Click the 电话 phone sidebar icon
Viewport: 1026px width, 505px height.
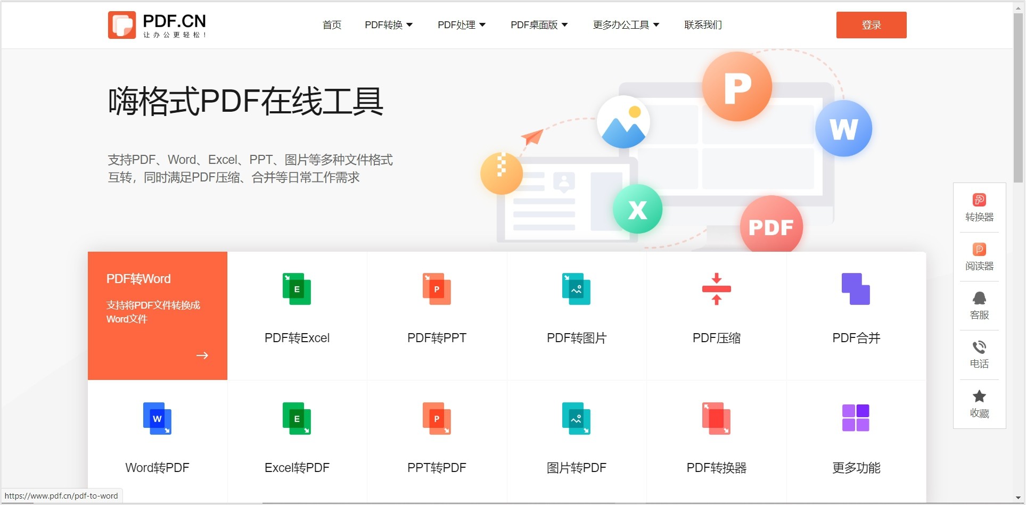(979, 347)
